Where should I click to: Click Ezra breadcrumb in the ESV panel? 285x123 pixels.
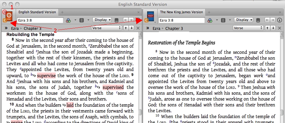[x=15, y=28]
